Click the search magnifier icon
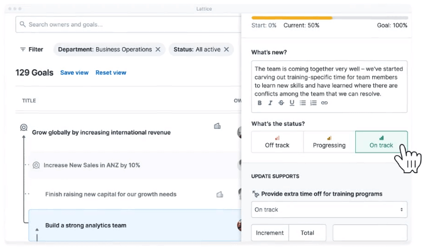This screenshot has height=250, width=430. [23, 24]
